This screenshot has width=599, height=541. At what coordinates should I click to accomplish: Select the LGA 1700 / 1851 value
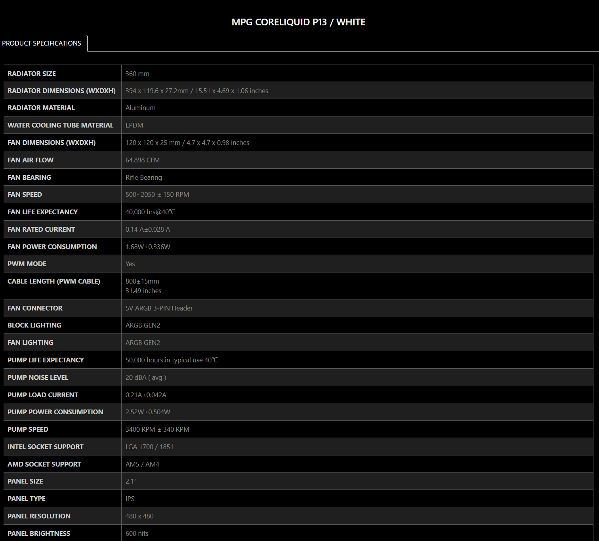tap(149, 447)
